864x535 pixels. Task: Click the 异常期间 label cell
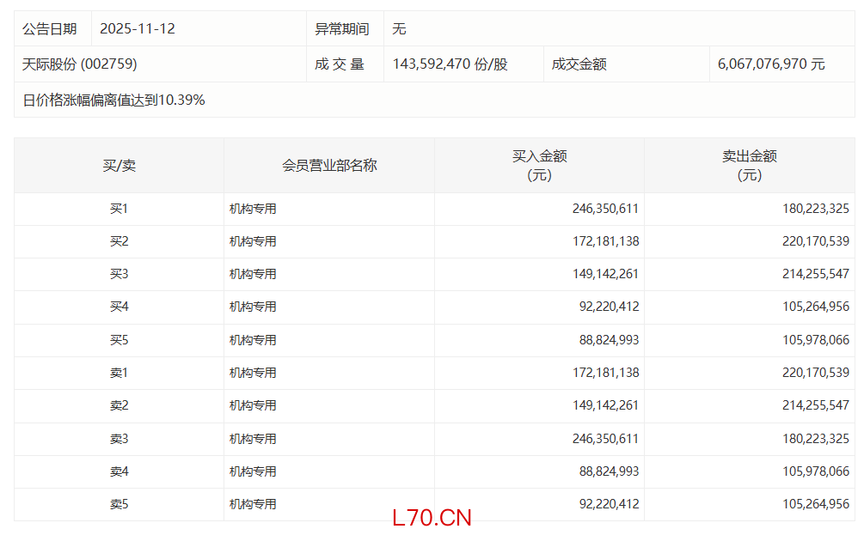pyautogui.click(x=342, y=29)
